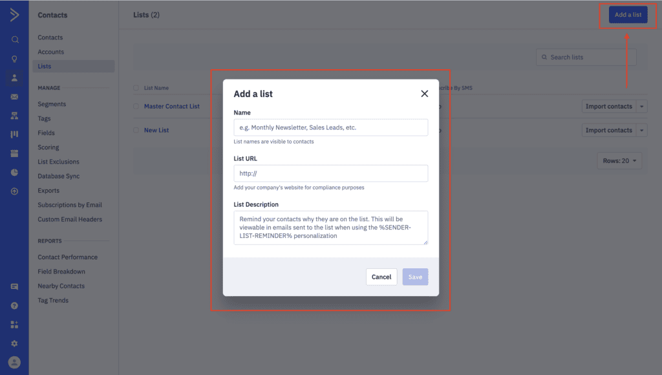Image resolution: width=662 pixels, height=375 pixels.
Task: Open Segments in the Manage menu
Action: click(x=52, y=104)
